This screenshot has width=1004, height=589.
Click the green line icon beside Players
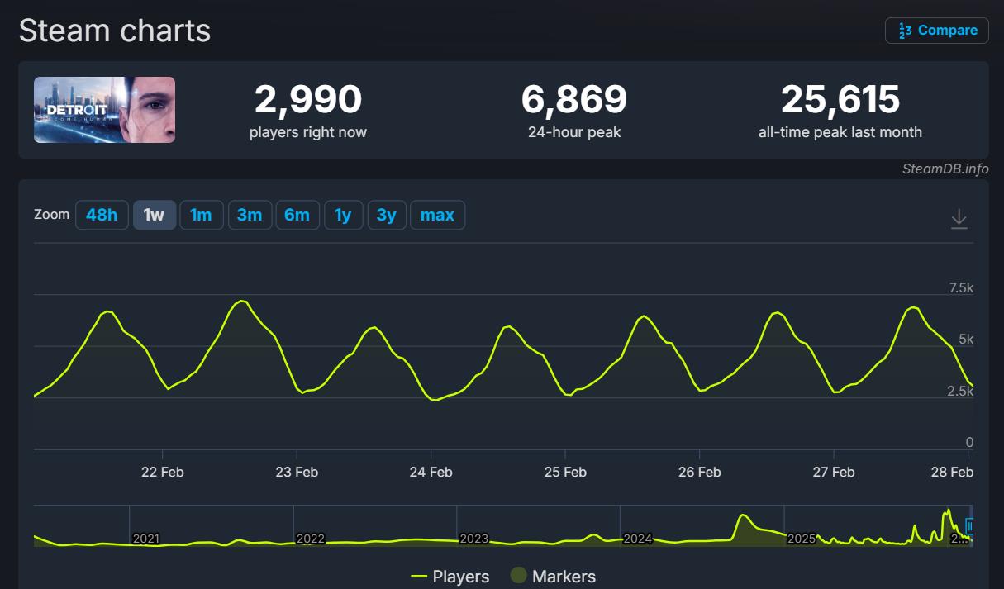pos(419,577)
